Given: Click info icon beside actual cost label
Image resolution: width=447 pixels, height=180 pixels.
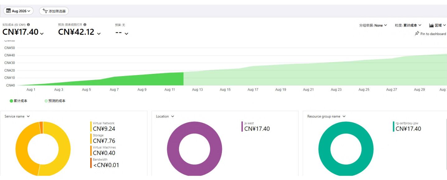Looking at the screenshot, I should pyautogui.click(x=28, y=25).
